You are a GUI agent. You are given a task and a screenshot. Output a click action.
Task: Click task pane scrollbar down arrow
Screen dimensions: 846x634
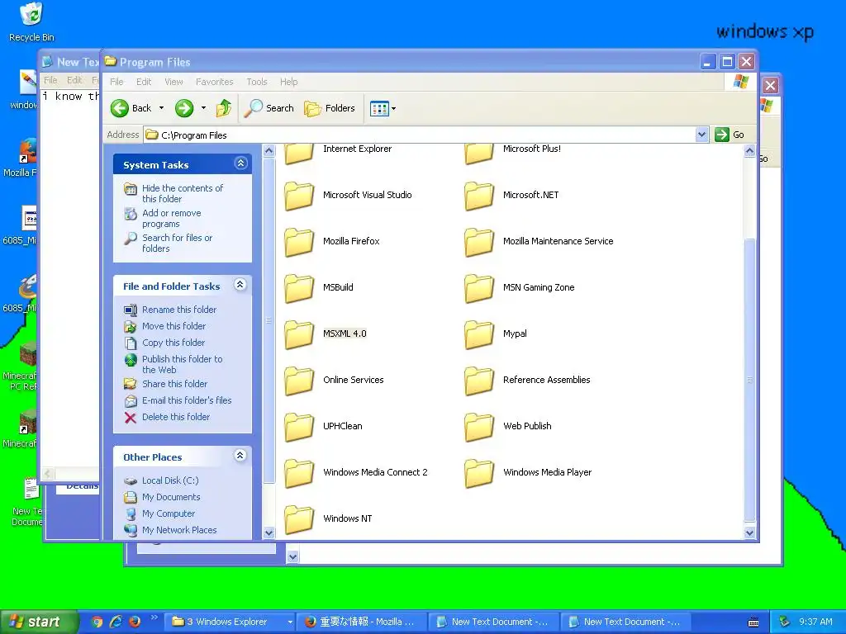[269, 532]
